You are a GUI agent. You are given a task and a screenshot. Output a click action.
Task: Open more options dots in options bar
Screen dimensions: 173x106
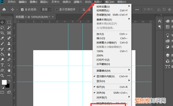click(137, 10)
